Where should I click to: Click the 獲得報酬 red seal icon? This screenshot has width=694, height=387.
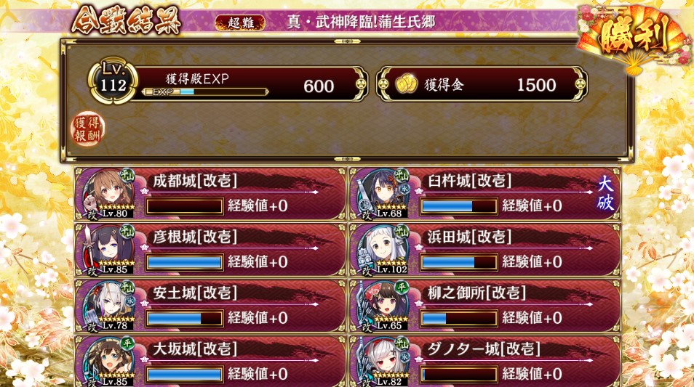pyautogui.click(x=87, y=129)
